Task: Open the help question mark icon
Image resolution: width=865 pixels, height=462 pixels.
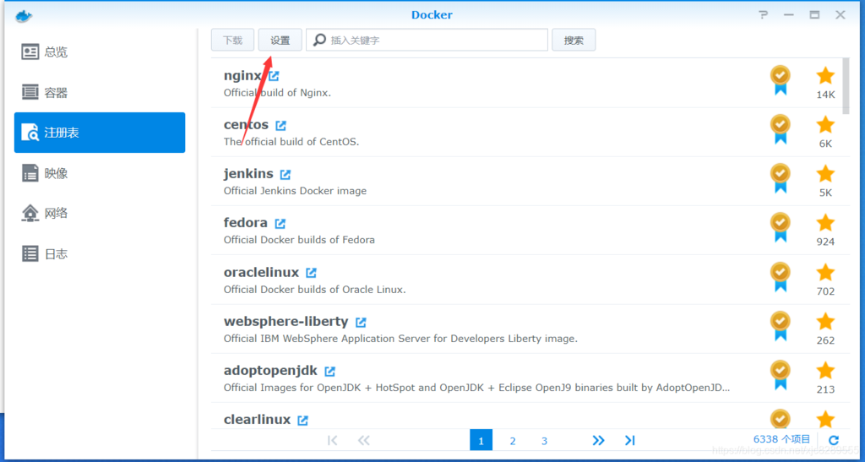Action: pos(763,15)
